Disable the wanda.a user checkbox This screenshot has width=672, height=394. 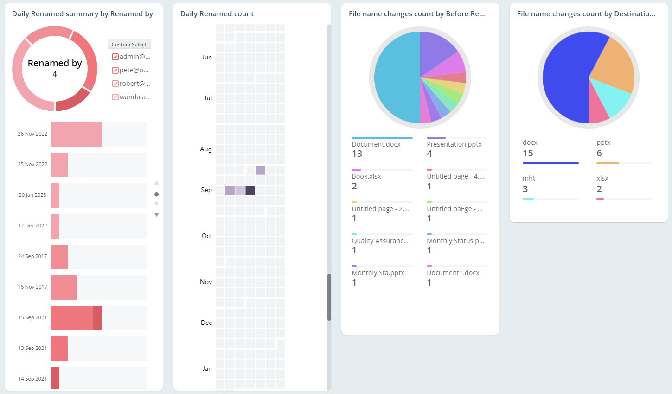click(115, 97)
